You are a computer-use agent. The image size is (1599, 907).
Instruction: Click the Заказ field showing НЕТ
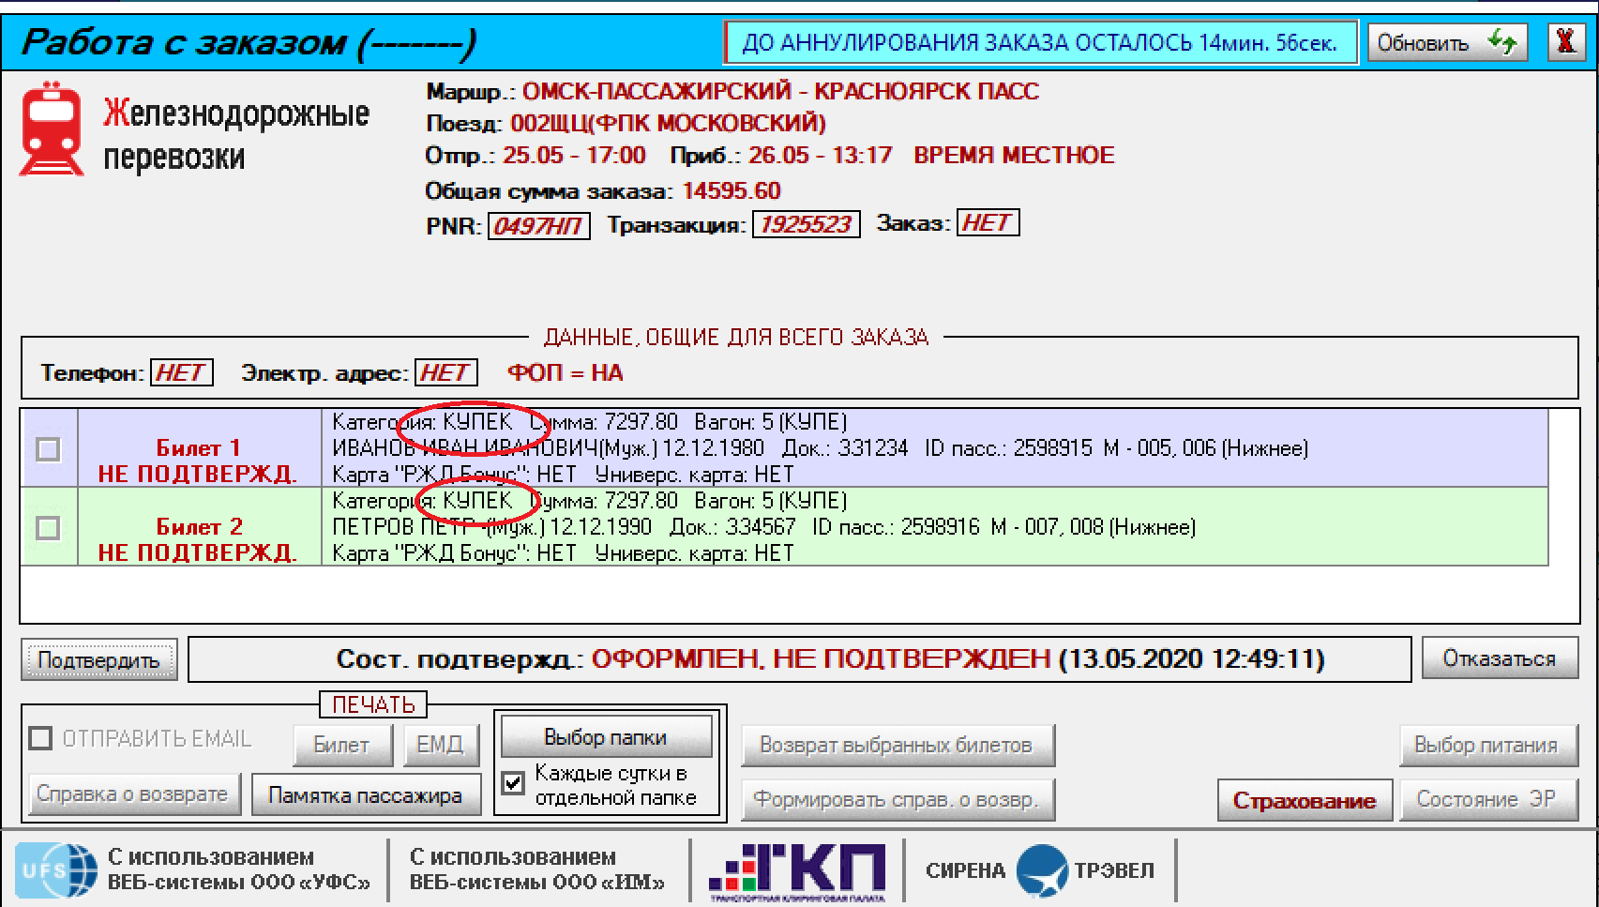988,223
